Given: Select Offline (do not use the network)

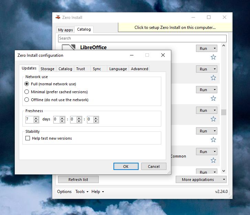Looking at the screenshot, I should (x=56, y=100).
